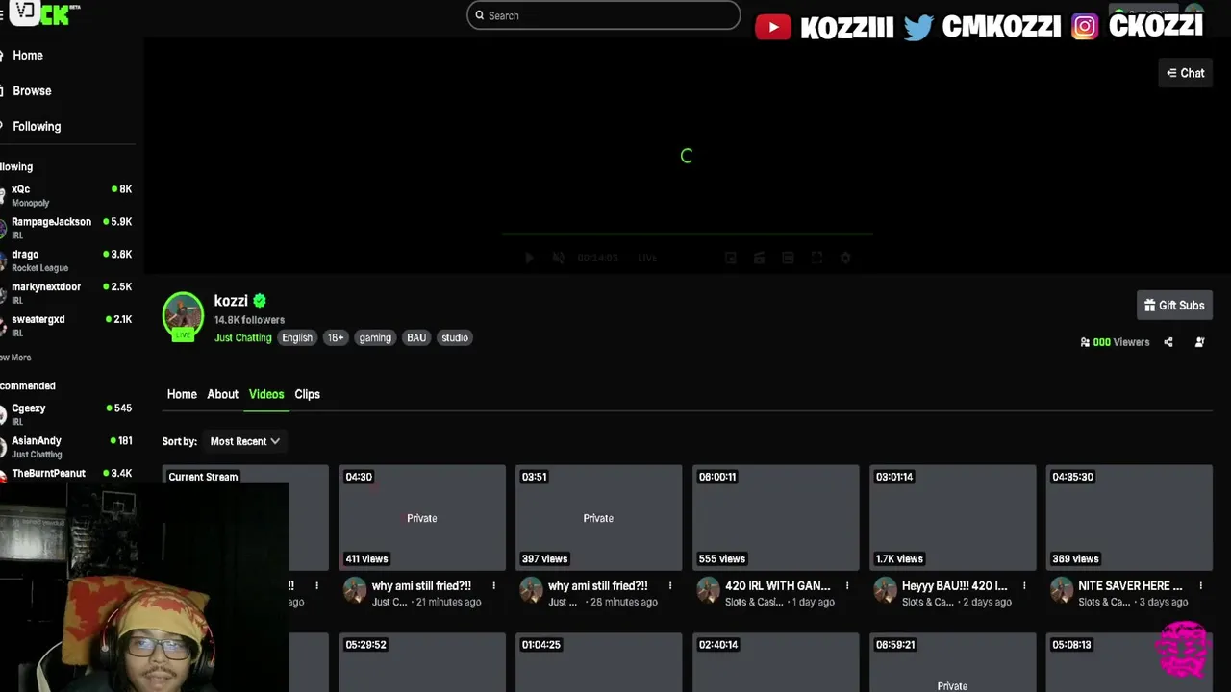Open the player settings gear
The height and width of the screenshot is (692, 1231).
(x=845, y=258)
